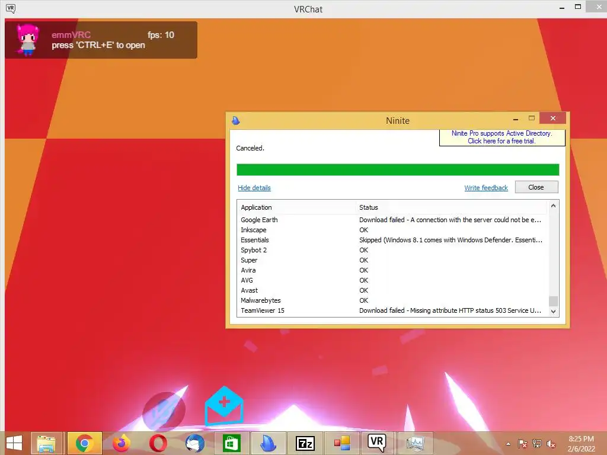The width and height of the screenshot is (607, 455).
Task: Select the Inkscape row
Action: (392, 230)
